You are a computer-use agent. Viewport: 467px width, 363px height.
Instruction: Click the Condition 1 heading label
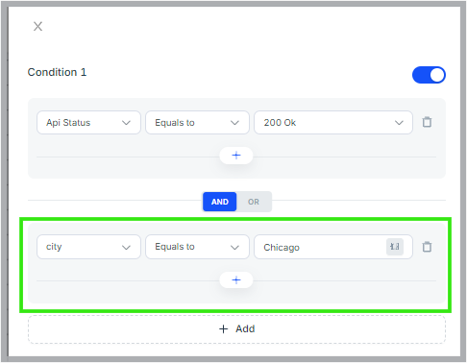coord(57,72)
